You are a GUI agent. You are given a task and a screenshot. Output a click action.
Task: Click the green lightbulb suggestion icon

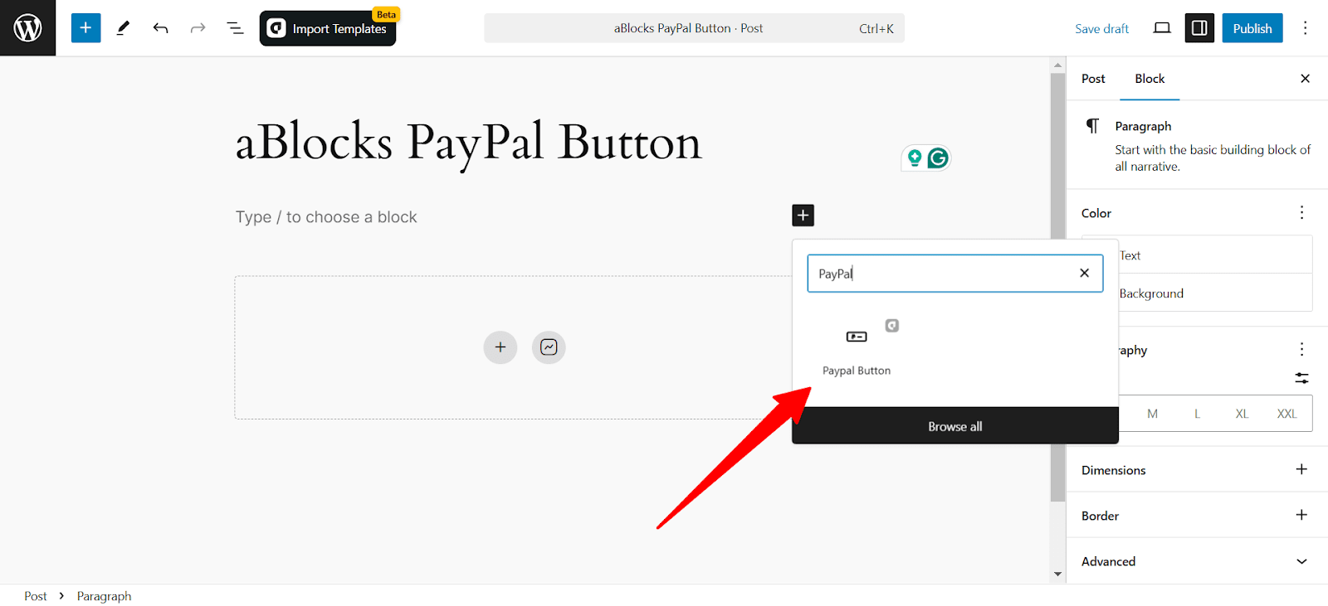click(915, 158)
